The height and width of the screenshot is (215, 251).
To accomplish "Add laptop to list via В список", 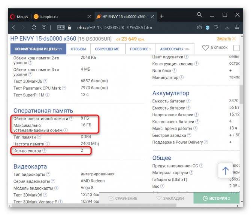I will [x=215, y=47].
